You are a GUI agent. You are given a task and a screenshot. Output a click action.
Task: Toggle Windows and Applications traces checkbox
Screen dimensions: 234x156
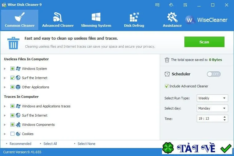point(12,106)
